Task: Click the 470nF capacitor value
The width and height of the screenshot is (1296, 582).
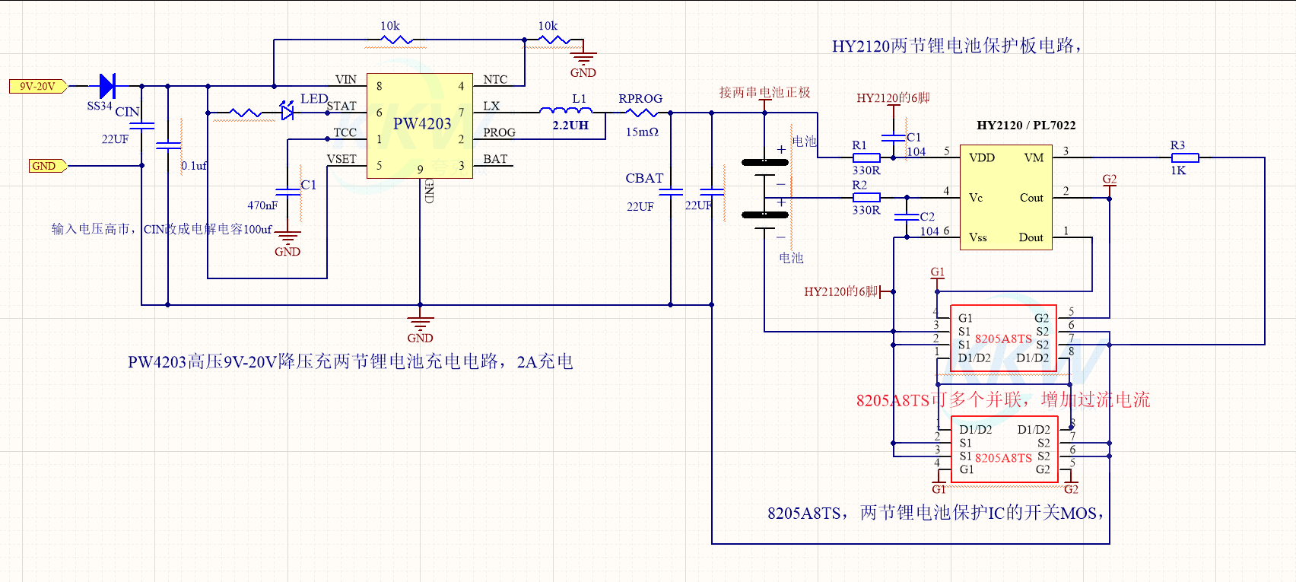Action: [262, 205]
